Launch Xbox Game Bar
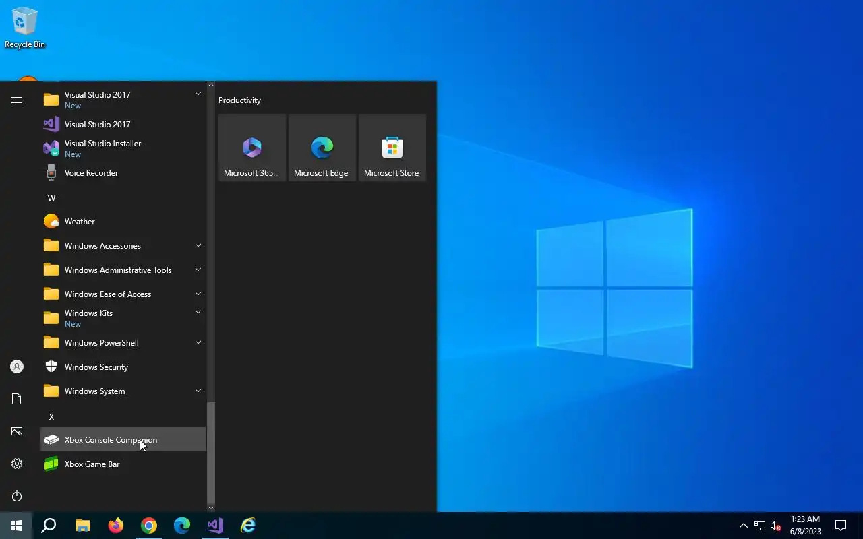Screen dimensions: 863x539 (x=123, y=464)
